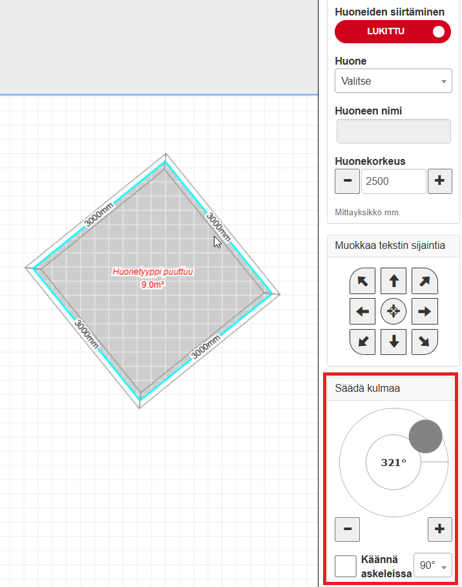
Task: Open the 90° rotation step dropdown
Action: (x=433, y=565)
